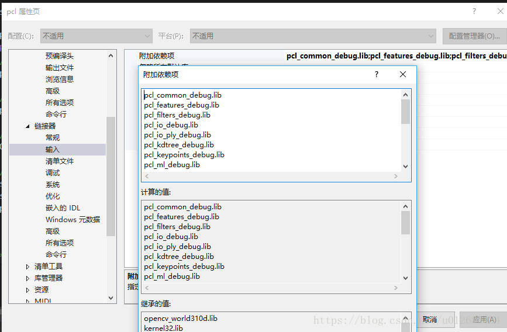This screenshot has width=507, height=332.
Task: Expand the 库管理器 tree node
Action: point(27,278)
